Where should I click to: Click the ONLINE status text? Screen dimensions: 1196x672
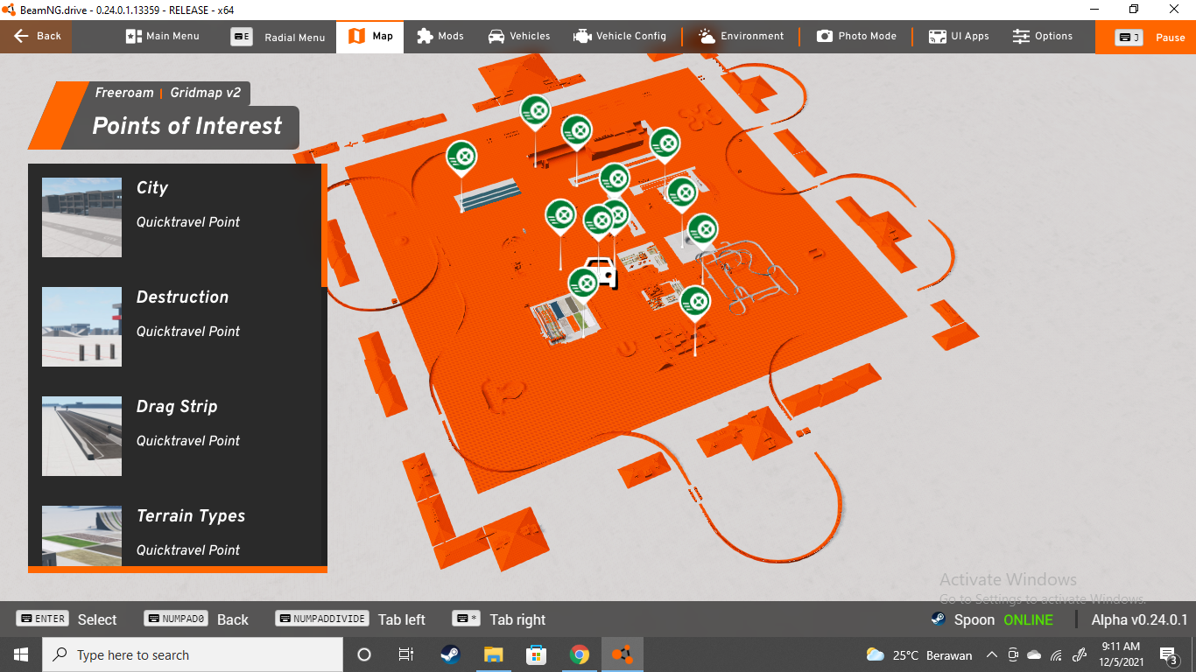tap(1028, 619)
